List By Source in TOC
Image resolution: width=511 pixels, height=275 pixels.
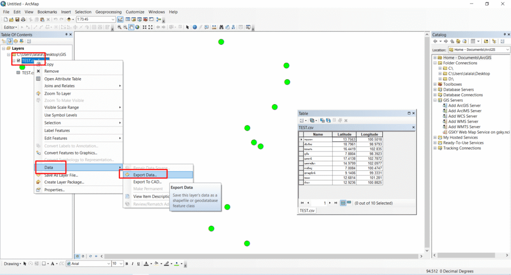[x=10, y=41]
